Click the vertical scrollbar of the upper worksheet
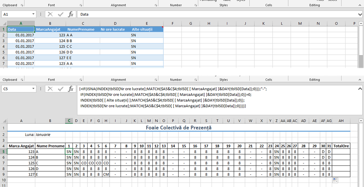364x187 pixels. [361, 46]
